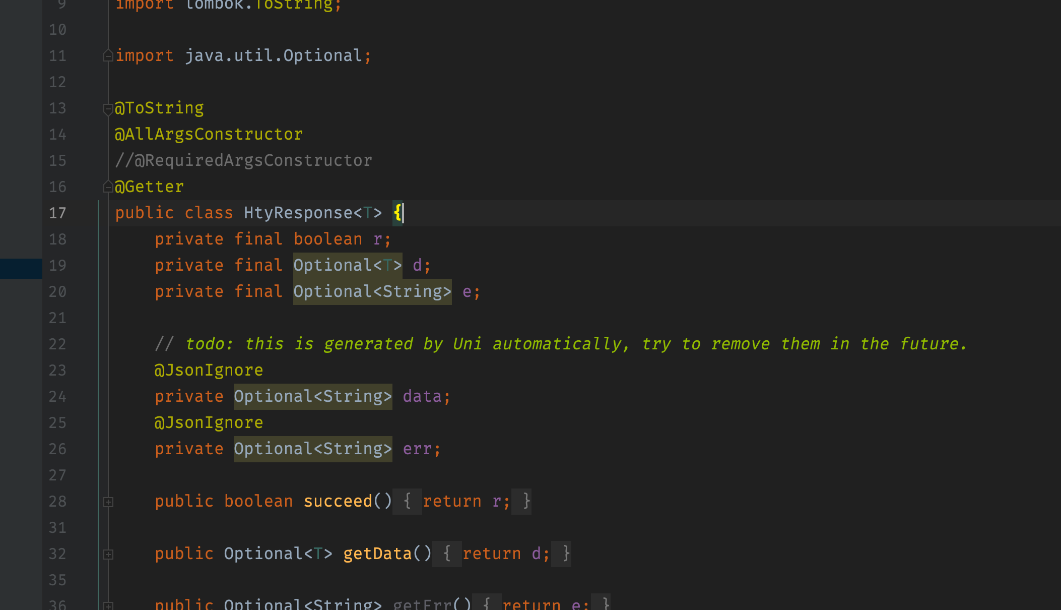Image resolution: width=1061 pixels, height=610 pixels.
Task: Click the @AllArgsConstructor annotation
Action: (x=209, y=135)
